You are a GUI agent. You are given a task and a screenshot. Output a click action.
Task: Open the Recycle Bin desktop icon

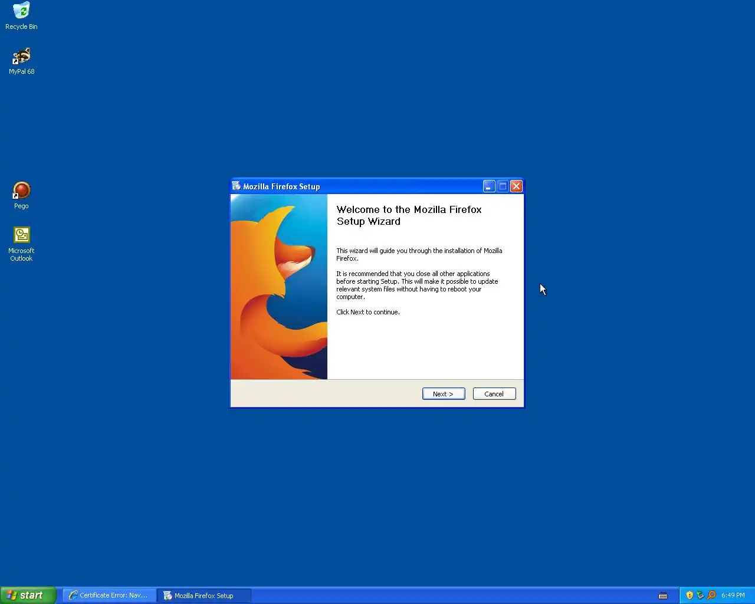point(21,16)
